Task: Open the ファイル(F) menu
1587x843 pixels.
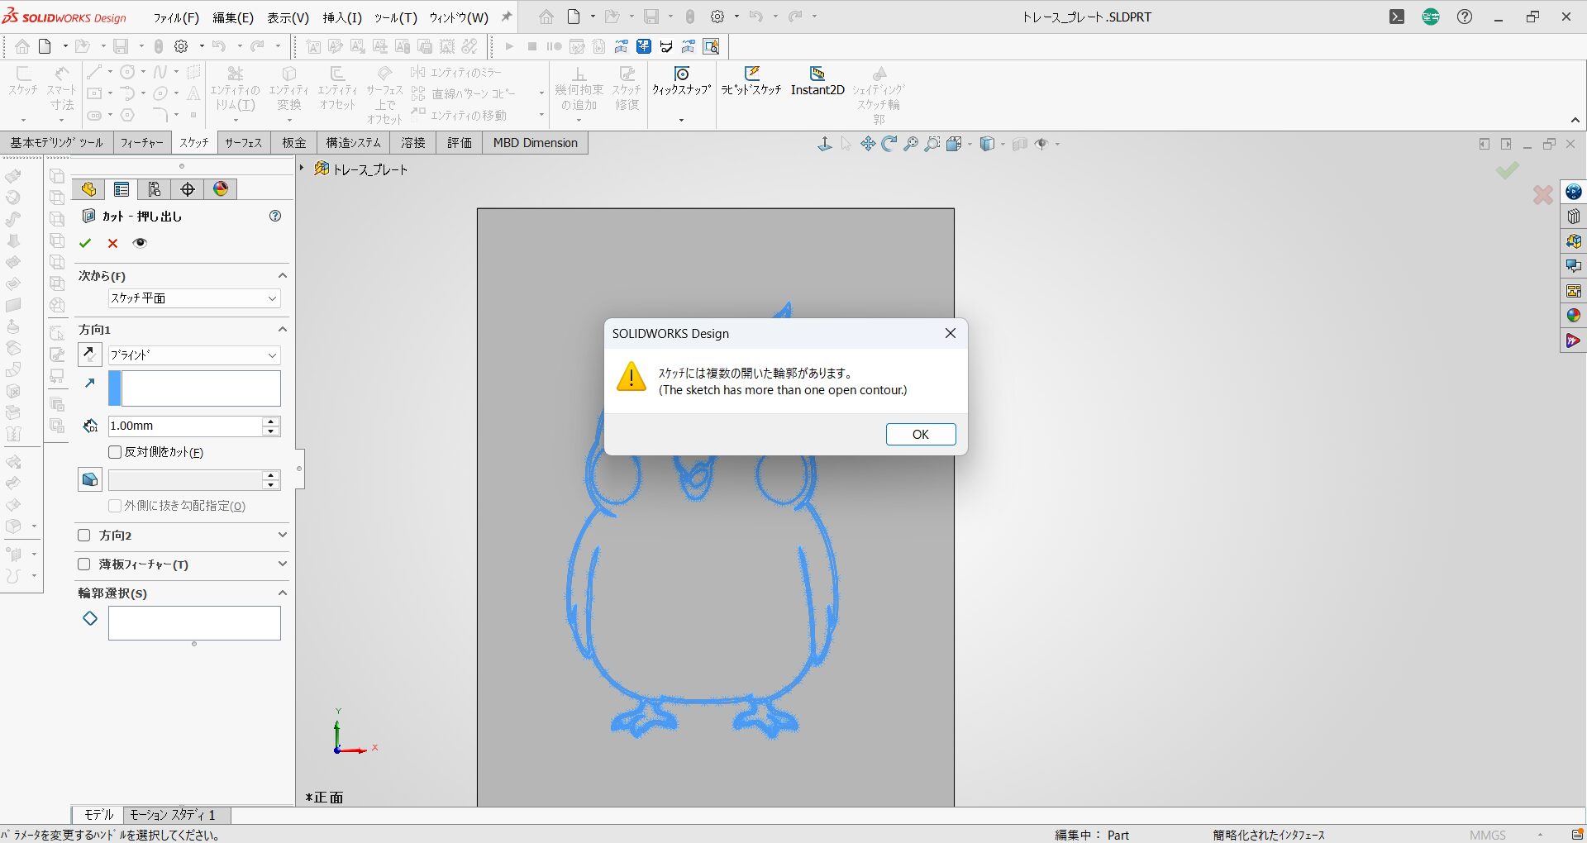Action: pos(176,17)
